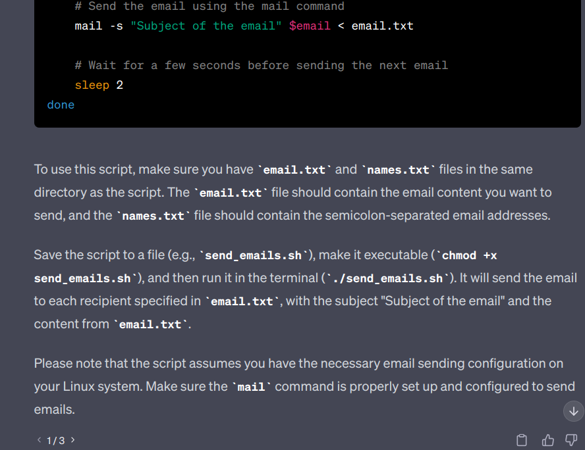Go to the next response version arrow

(x=72, y=440)
